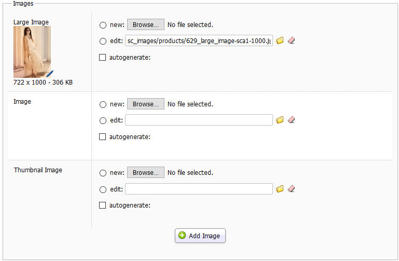Select 'new' radio for Large Image

click(103, 25)
